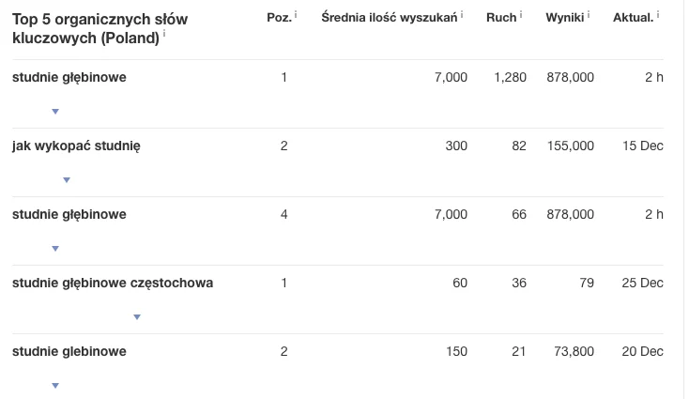Image resolution: width=689 pixels, height=399 pixels.
Task: Open the studnie głębinowe częstochowa keyword link
Action: tap(113, 283)
